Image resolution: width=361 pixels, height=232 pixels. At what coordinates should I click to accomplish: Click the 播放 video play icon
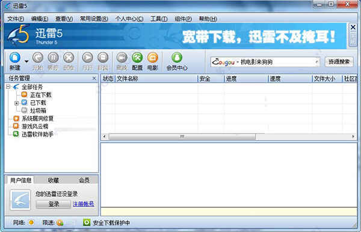122,58
